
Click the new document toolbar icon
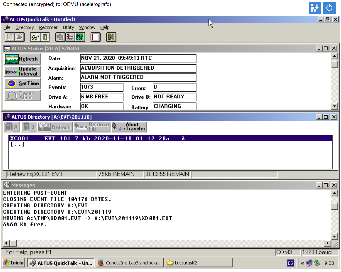[10, 37]
